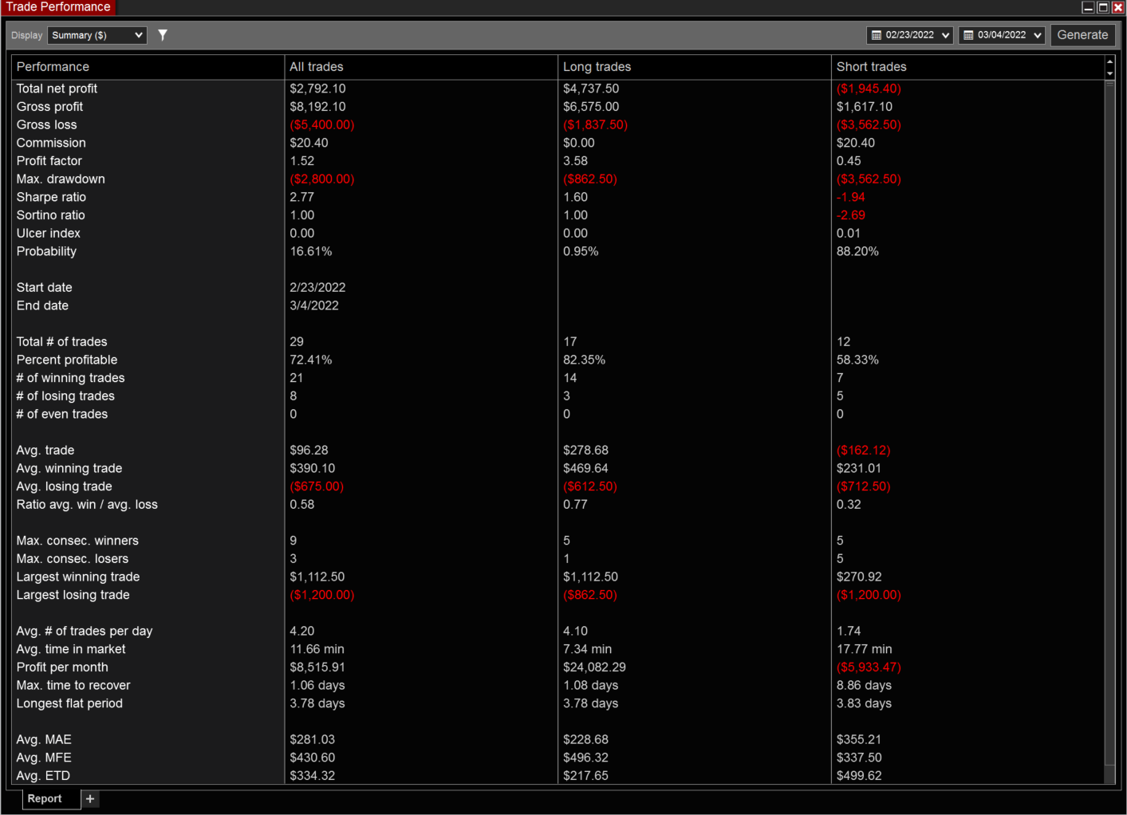Select End date value 3/4/2022
The width and height of the screenshot is (1127, 815).
pyautogui.click(x=314, y=305)
